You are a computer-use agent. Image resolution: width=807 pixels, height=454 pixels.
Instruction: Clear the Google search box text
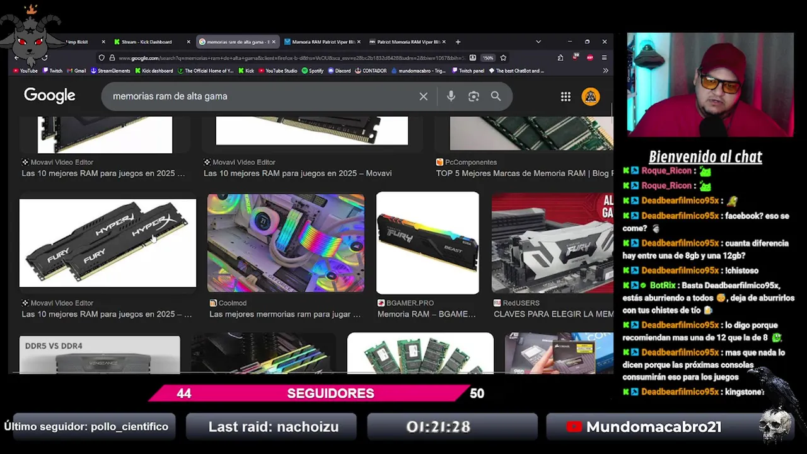[424, 96]
